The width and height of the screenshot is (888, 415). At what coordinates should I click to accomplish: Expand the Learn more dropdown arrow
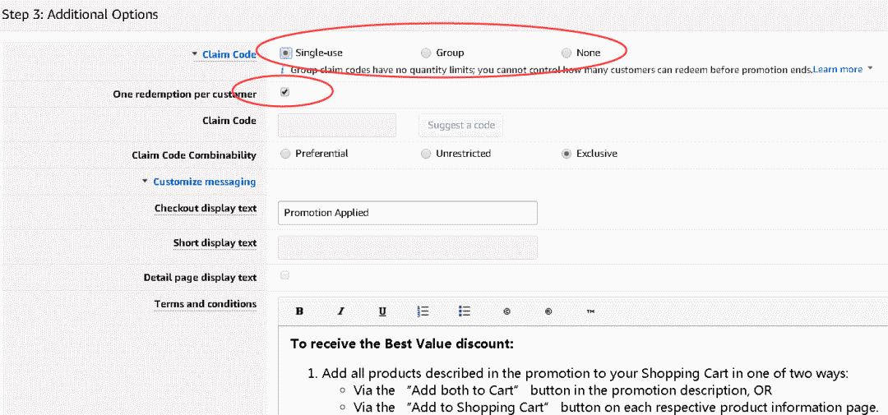pyautogui.click(x=870, y=69)
